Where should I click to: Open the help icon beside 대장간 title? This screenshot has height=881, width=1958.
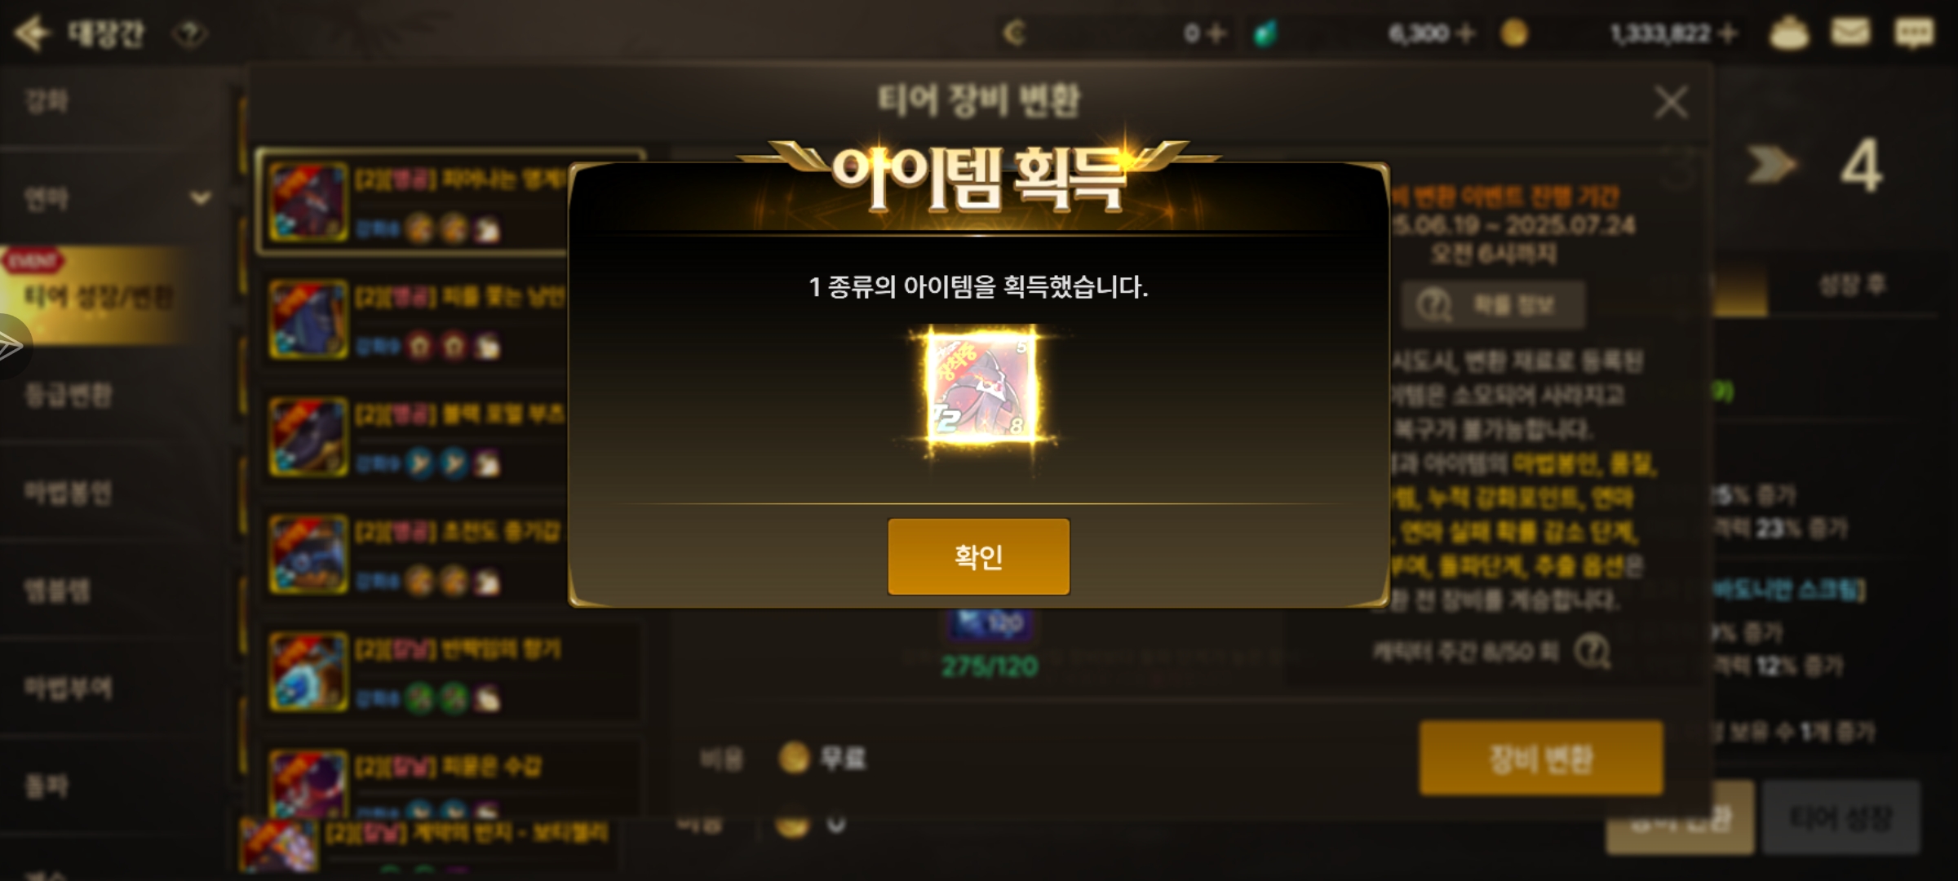click(190, 34)
